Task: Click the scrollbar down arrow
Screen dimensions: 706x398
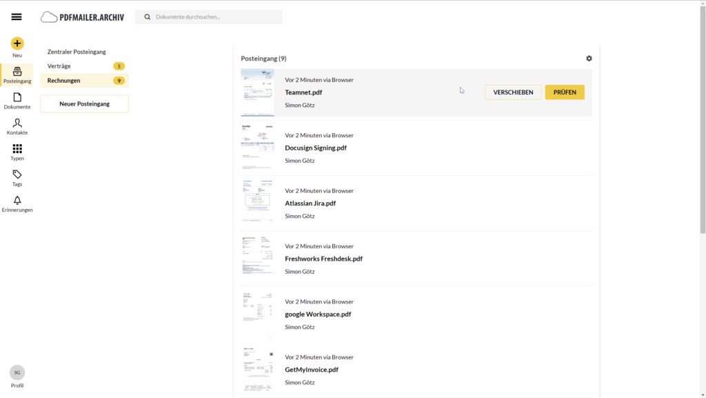Action: [703, 395]
